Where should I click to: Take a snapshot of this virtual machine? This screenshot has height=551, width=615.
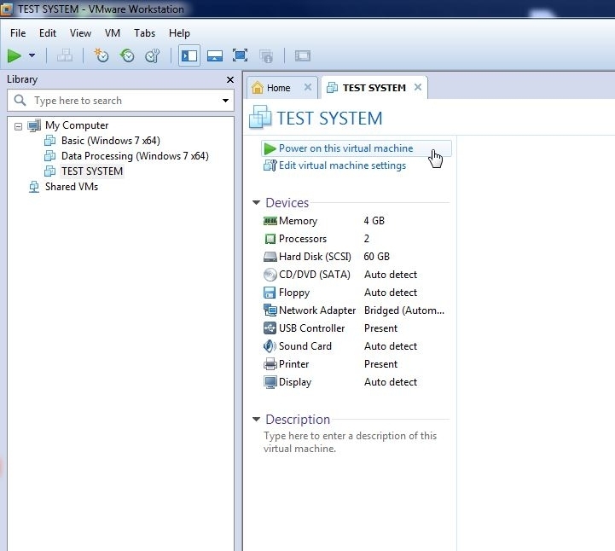click(x=102, y=56)
